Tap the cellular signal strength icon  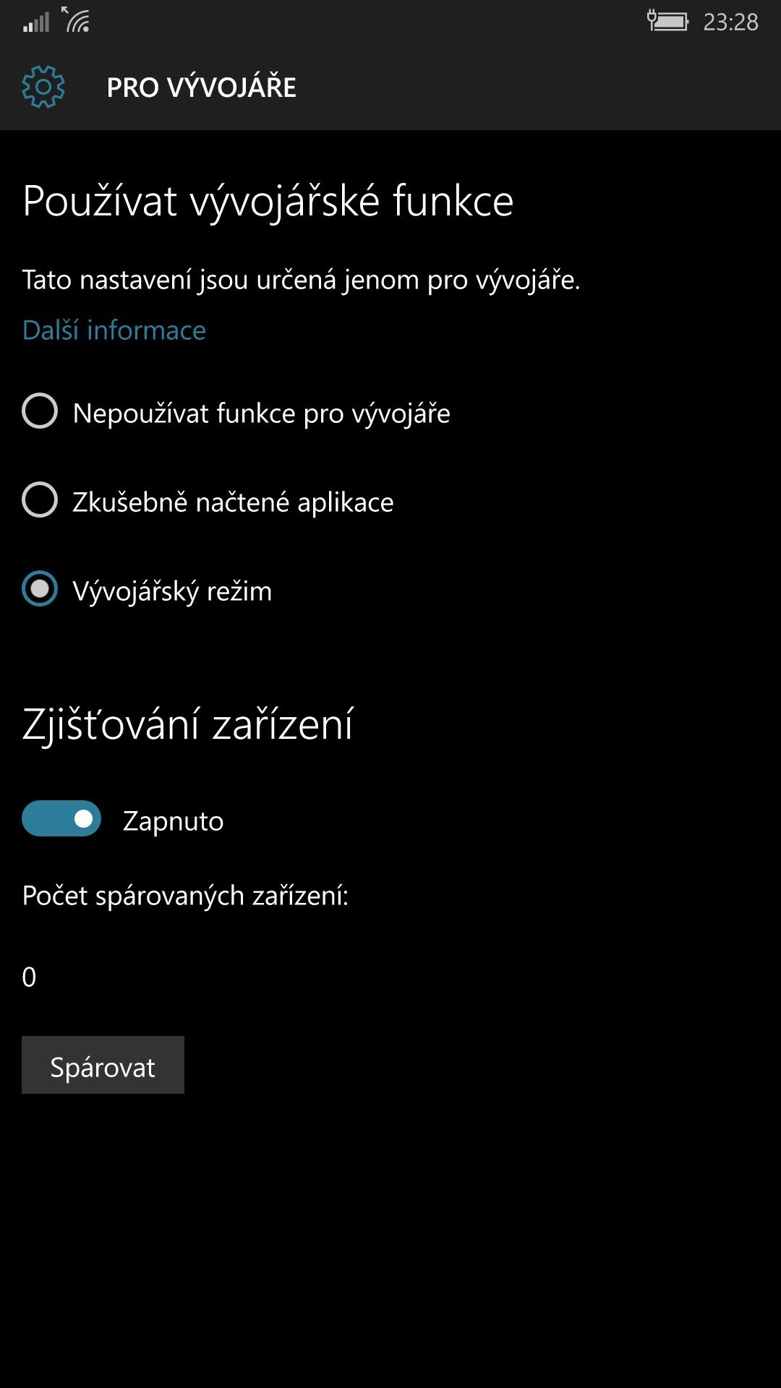pos(36,22)
